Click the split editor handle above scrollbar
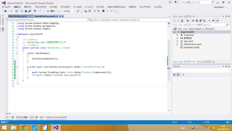The width and height of the screenshot is (232, 131). (x=169, y=23)
